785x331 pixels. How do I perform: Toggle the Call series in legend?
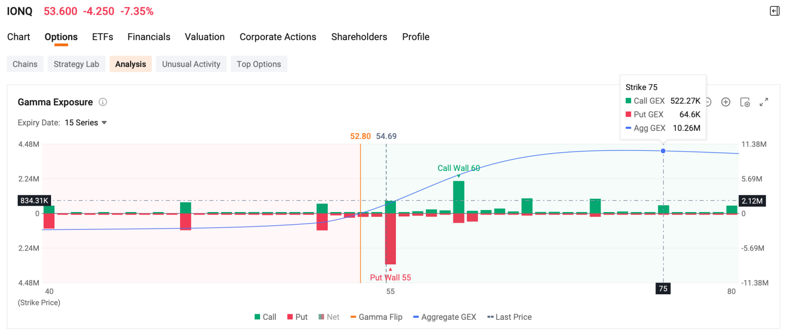[265, 317]
